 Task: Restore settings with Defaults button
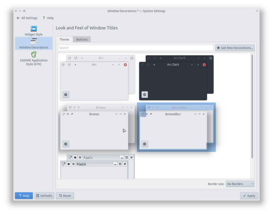[x=44, y=196]
